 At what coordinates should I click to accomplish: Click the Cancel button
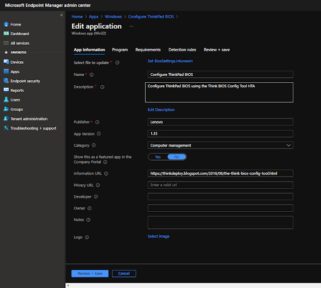[124, 273]
